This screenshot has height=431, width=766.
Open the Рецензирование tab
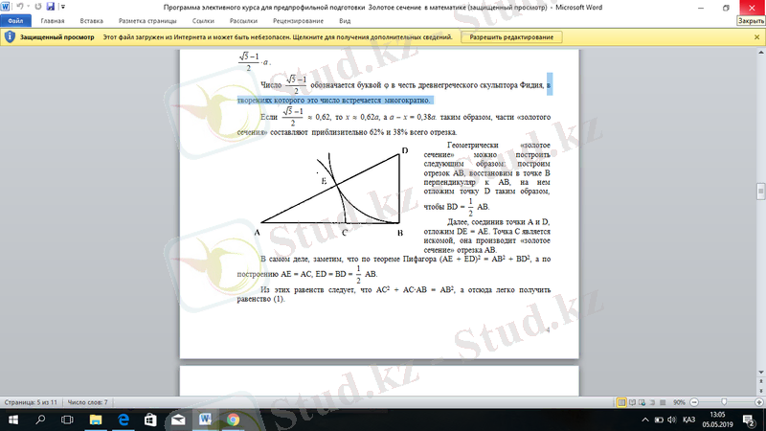point(298,21)
